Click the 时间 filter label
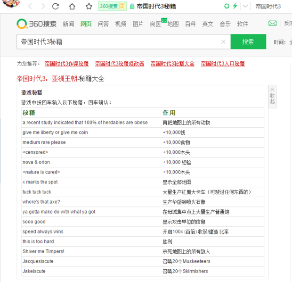The width and height of the screenshot is (292, 282). (x=280, y=42)
